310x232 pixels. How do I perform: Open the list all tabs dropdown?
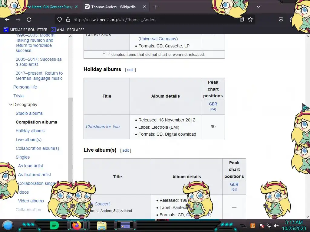pos(259,7)
